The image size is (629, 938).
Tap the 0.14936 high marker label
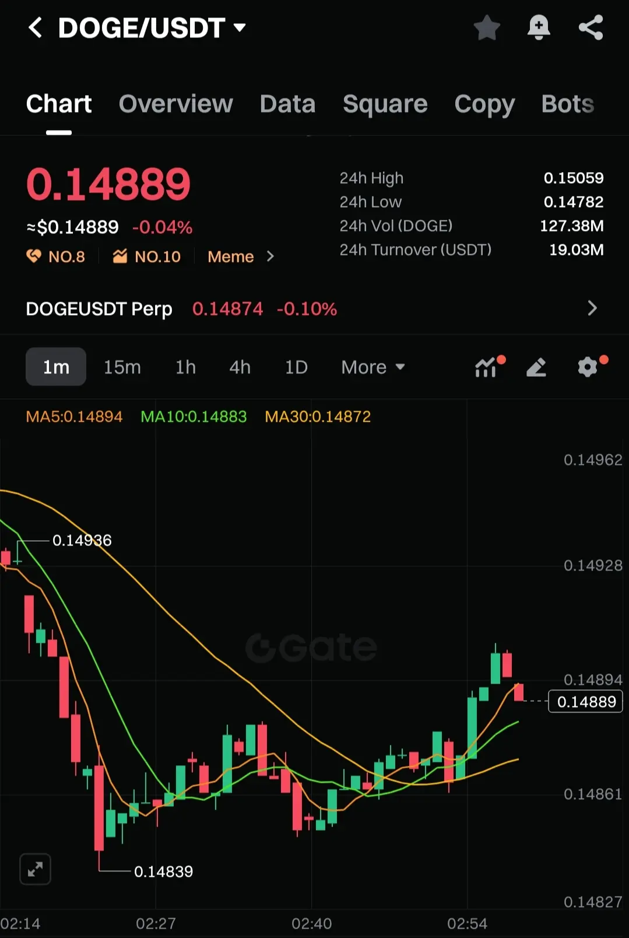pyautogui.click(x=82, y=540)
